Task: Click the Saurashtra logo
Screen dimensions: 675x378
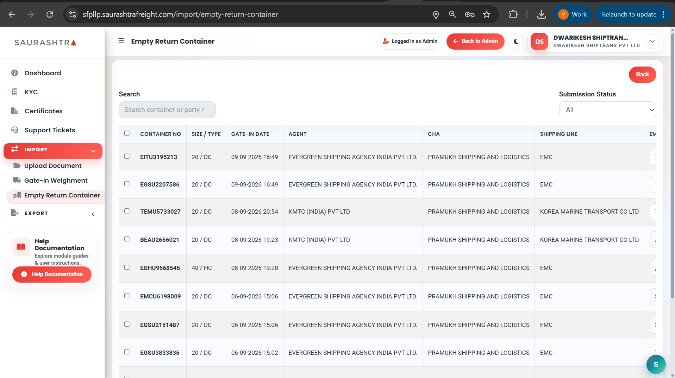Action: tap(45, 43)
